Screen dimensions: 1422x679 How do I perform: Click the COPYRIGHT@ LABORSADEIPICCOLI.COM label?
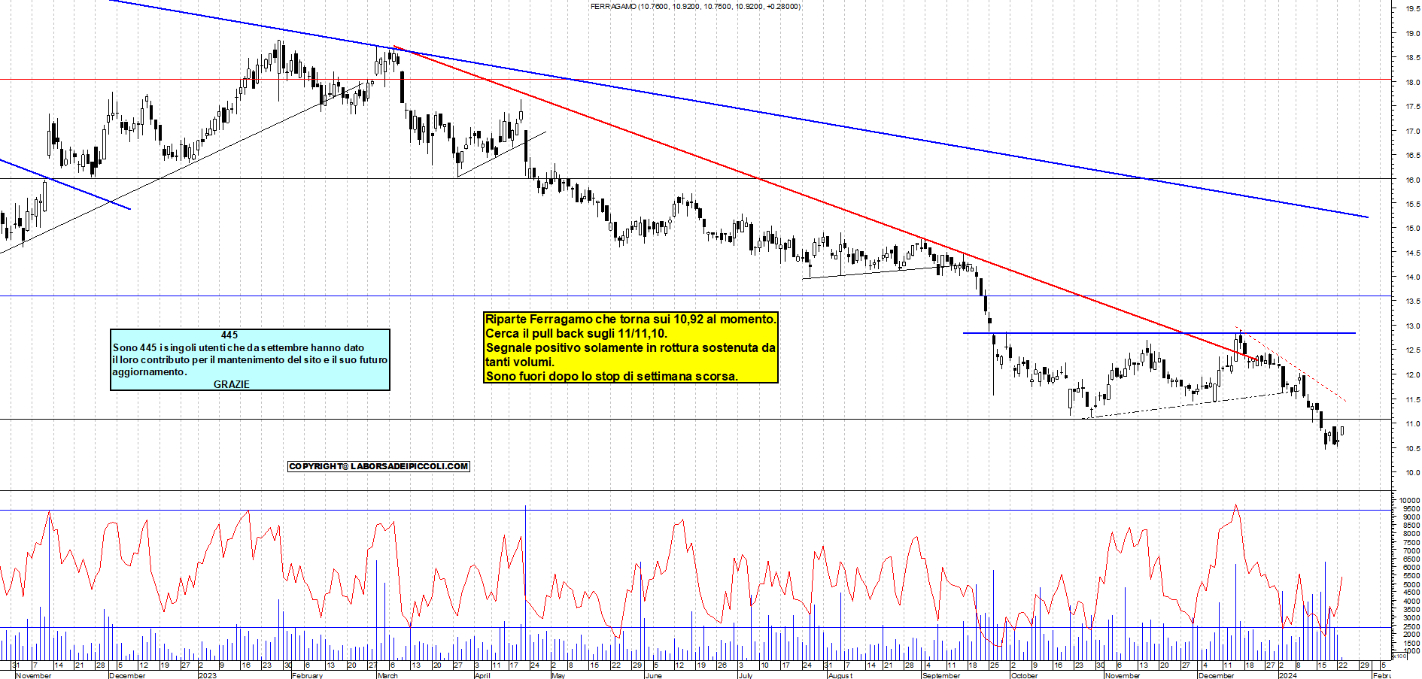click(x=378, y=466)
